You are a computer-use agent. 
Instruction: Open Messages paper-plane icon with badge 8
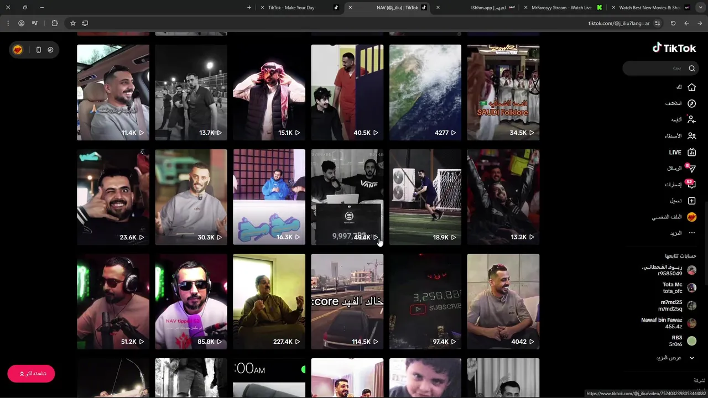691,168
